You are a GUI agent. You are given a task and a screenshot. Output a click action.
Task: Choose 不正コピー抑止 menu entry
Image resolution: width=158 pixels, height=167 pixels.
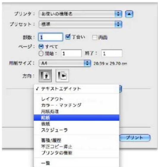point(76,147)
